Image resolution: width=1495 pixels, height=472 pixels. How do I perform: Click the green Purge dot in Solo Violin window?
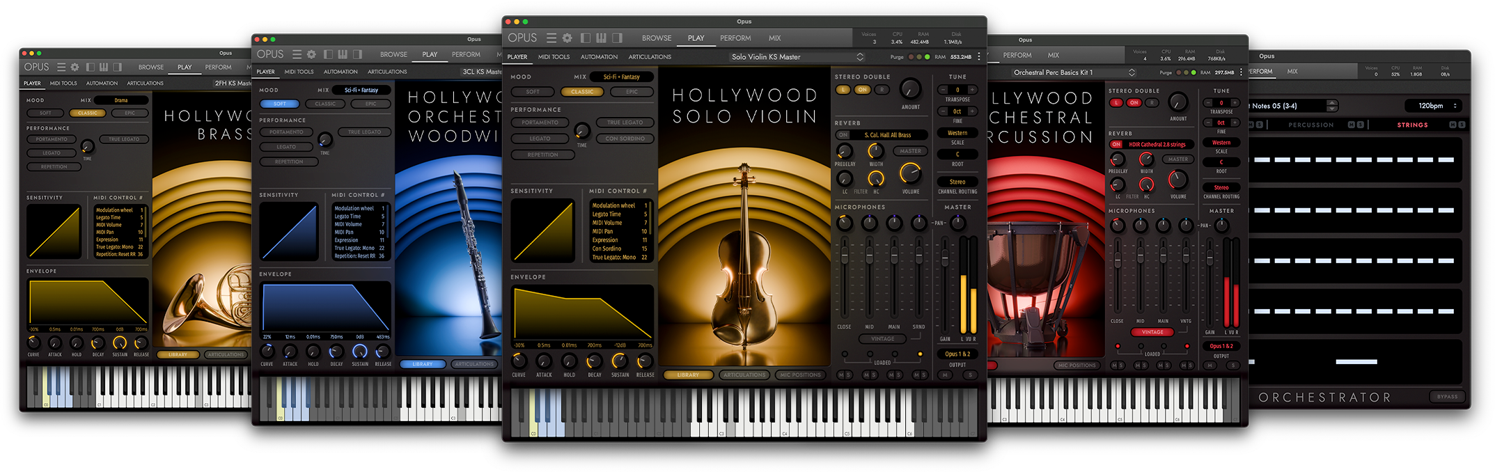[x=927, y=57]
